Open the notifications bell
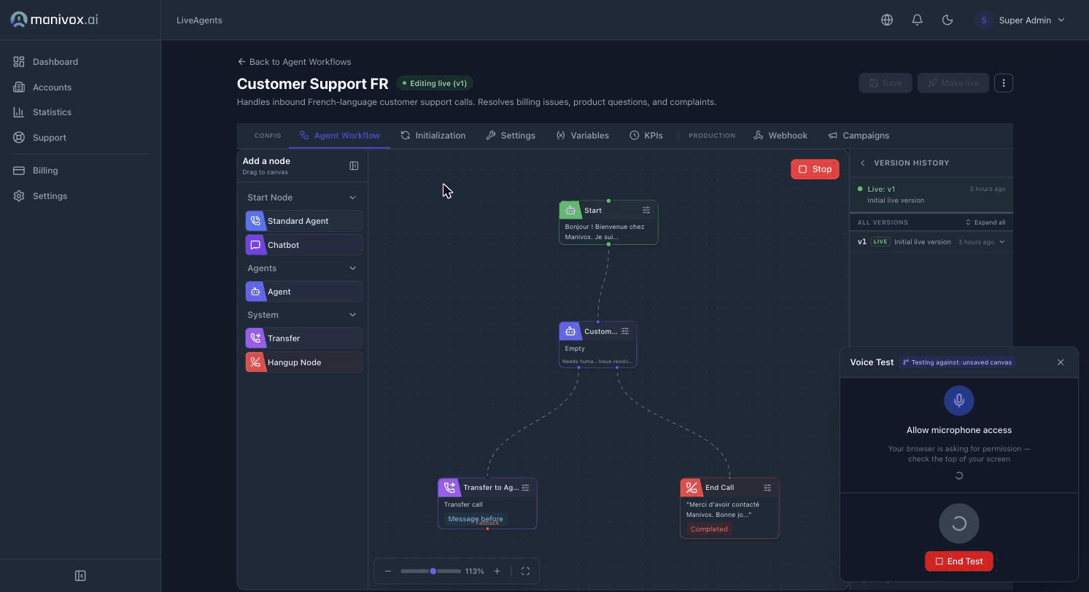Screen dimensions: 1089x592 (x=918, y=20)
